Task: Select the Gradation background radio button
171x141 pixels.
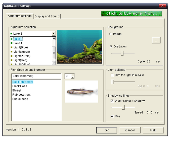Action: tap(111, 47)
